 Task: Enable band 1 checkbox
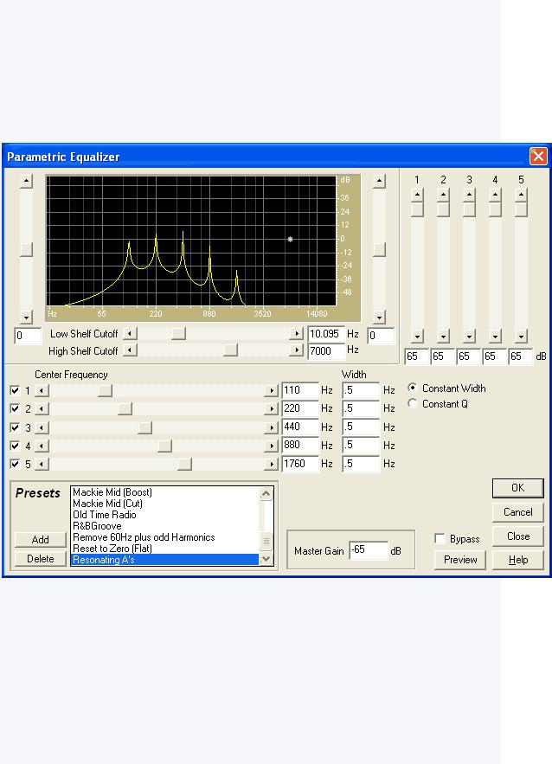point(15,391)
